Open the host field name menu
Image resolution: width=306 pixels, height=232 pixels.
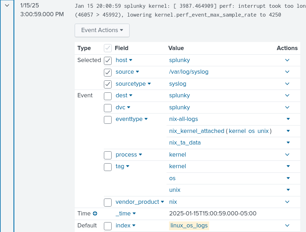[124, 60]
